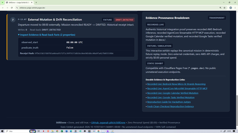Select the predicate_truth value False

pos(70,48)
